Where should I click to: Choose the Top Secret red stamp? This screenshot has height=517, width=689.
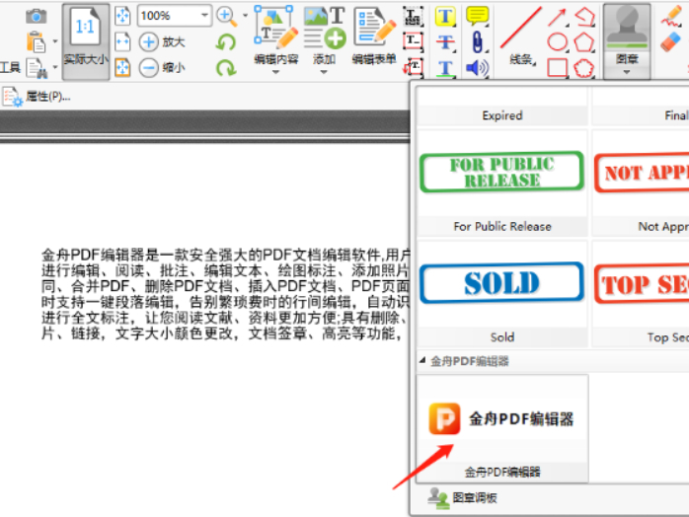641,294
